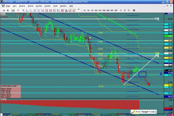Select the last colored levels tool icon
Image resolution: width=174 pixels, height=116 pixels.
pos(74,10)
